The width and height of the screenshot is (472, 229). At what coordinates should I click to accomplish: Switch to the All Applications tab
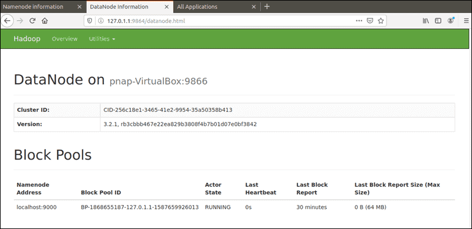pyautogui.click(x=197, y=6)
